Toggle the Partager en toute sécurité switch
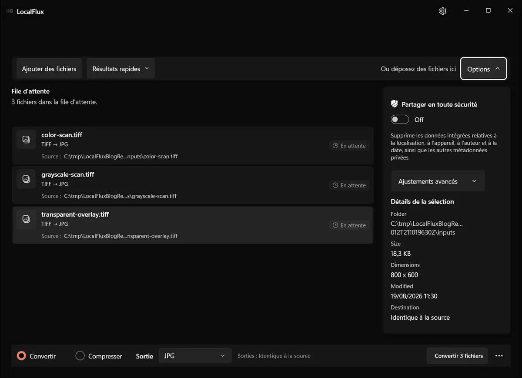The image size is (522, 378). [x=400, y=120]
